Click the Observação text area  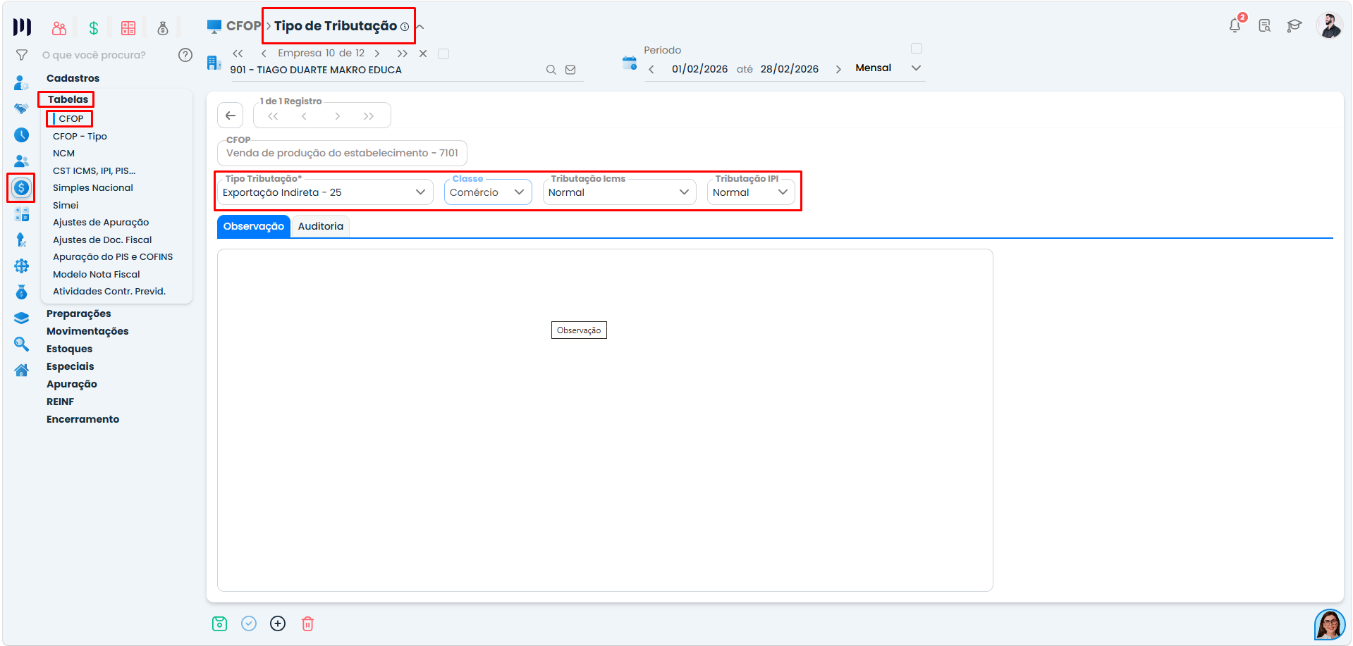coord(605,421)
